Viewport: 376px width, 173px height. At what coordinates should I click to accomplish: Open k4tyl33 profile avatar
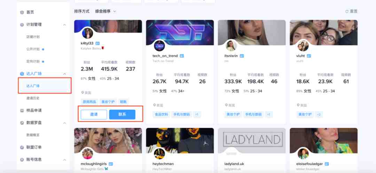(x=87, y=33)
